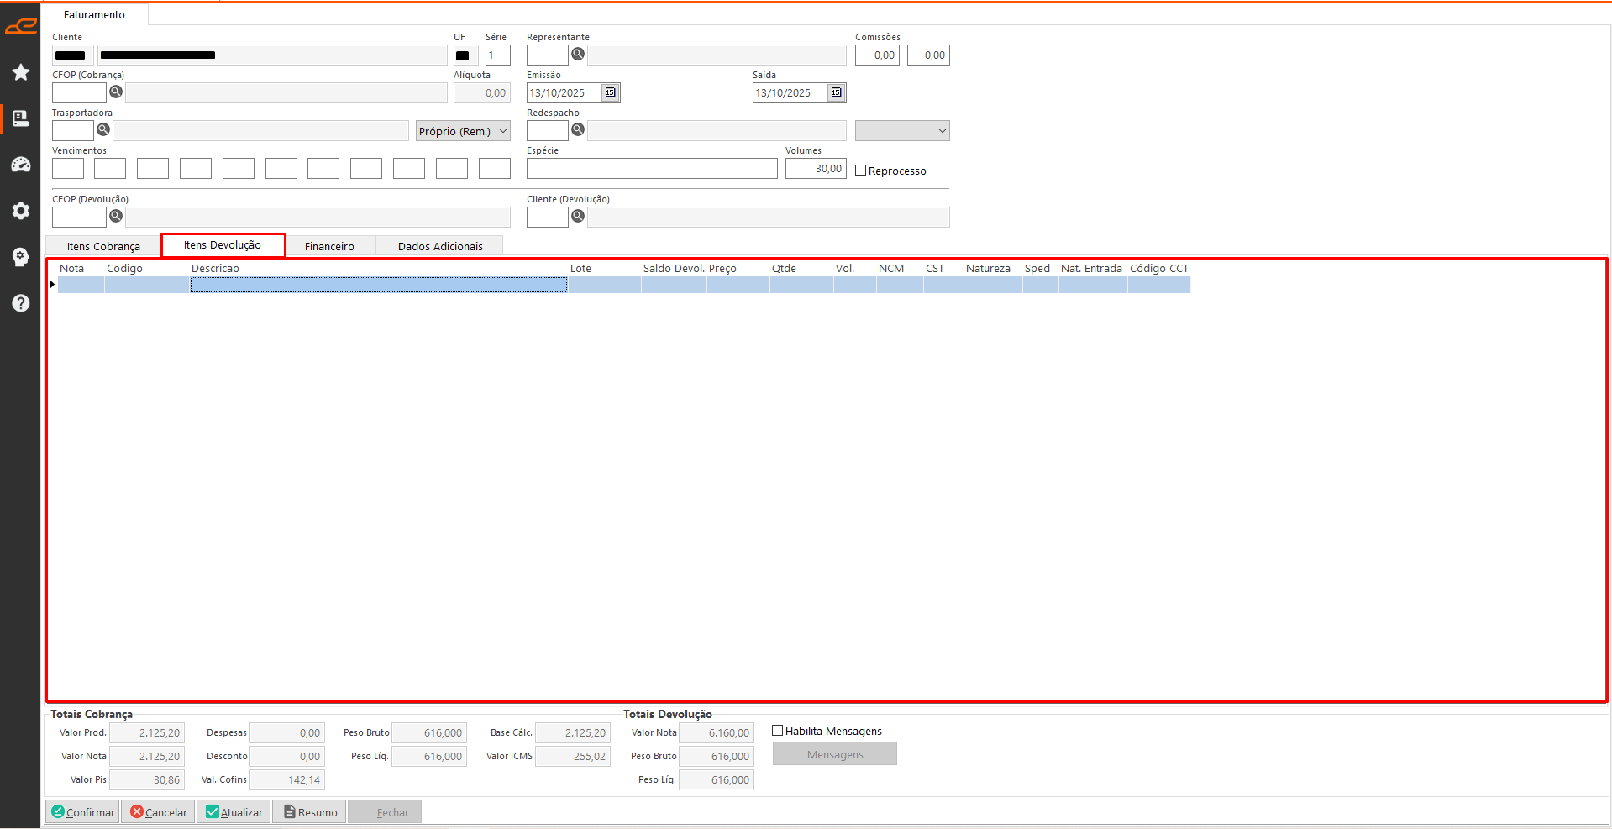Search Transportadora with the magnifier icon
Screen dimensions: 1612x829
[x=103, y=129]
